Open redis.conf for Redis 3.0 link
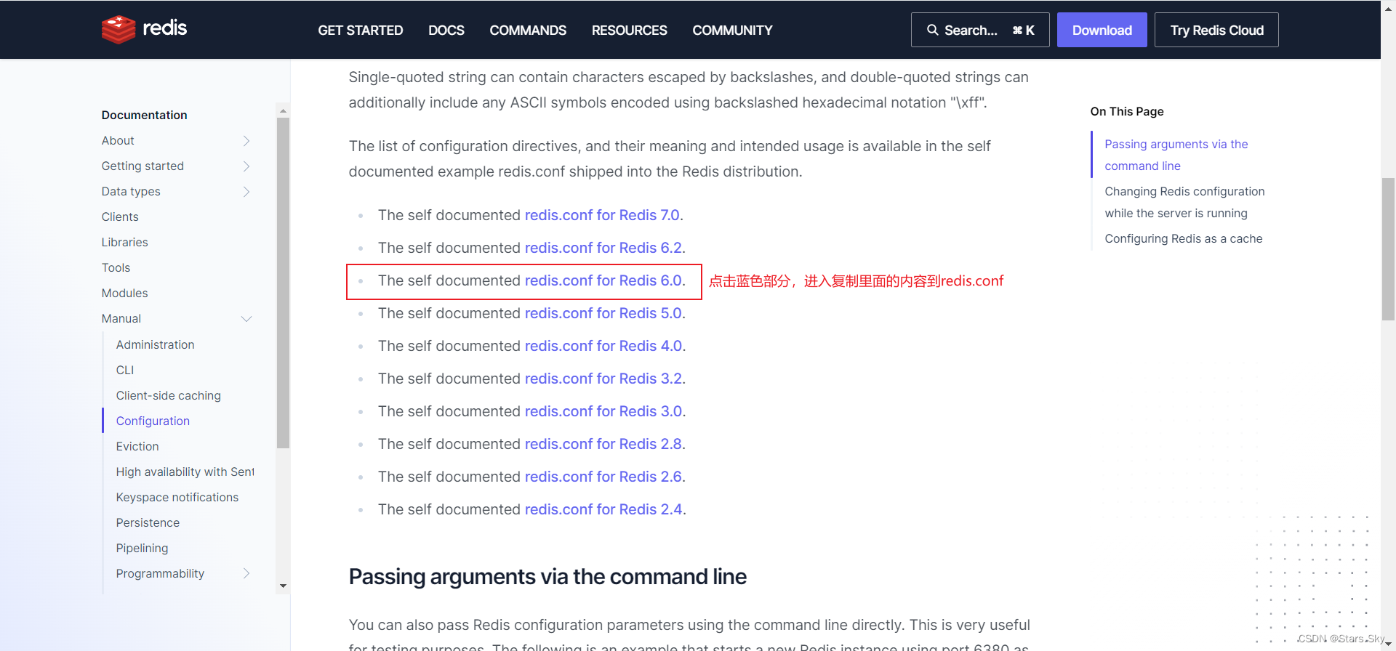The image size is (1396, 651). pos(603,411)
